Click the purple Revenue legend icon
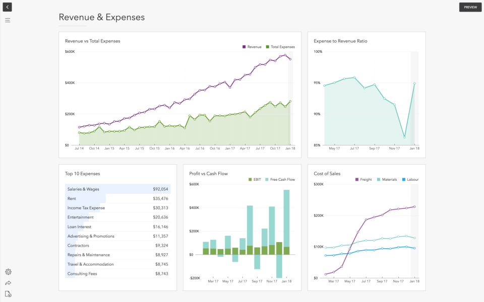 coord(244,46)
